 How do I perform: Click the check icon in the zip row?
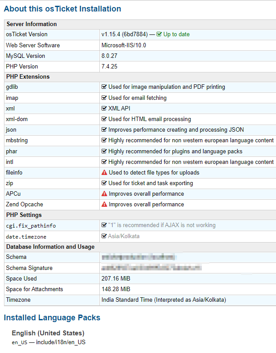point(104,183)
